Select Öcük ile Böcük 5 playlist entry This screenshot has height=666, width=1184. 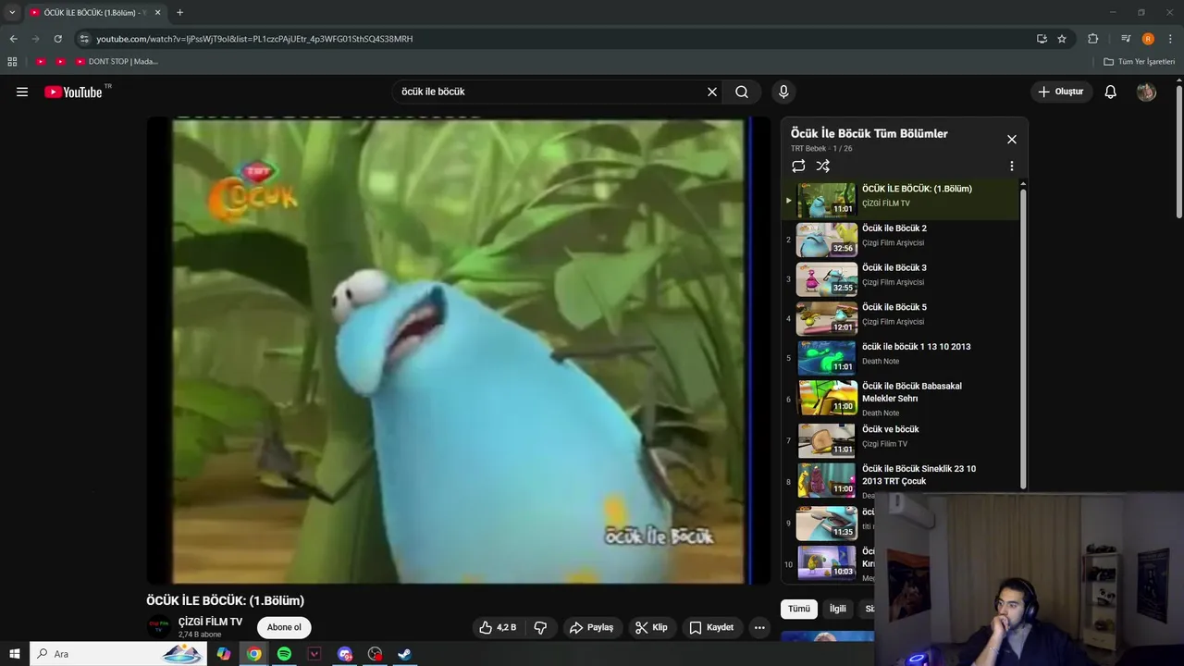(x=899, y=318)
